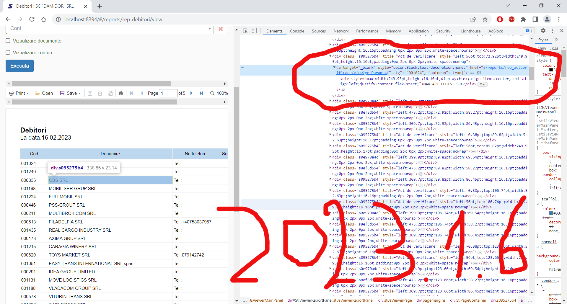
Task: Open the Cont combo box dropdown
Action: click(210, 29)
